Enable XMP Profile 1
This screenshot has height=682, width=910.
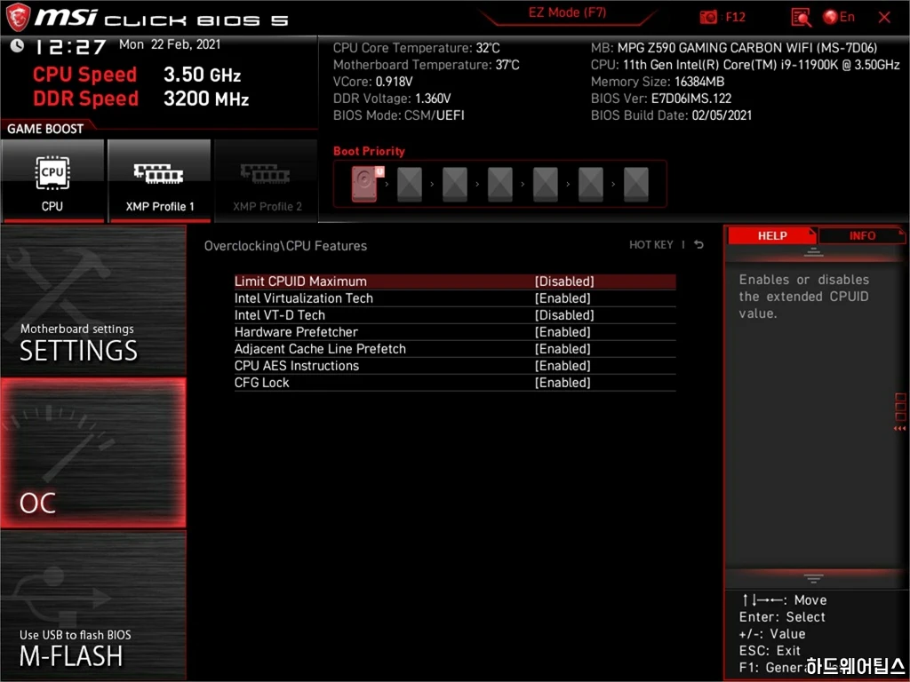click(159, 180)
